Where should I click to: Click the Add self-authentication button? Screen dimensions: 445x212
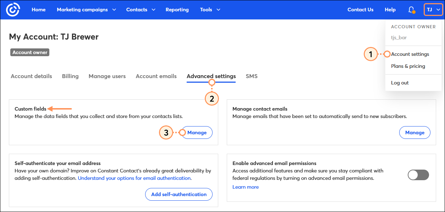179,194
